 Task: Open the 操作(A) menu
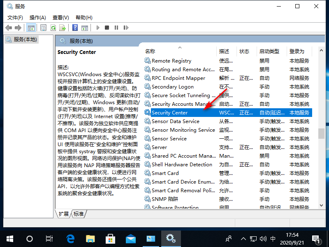click(37, 17)
